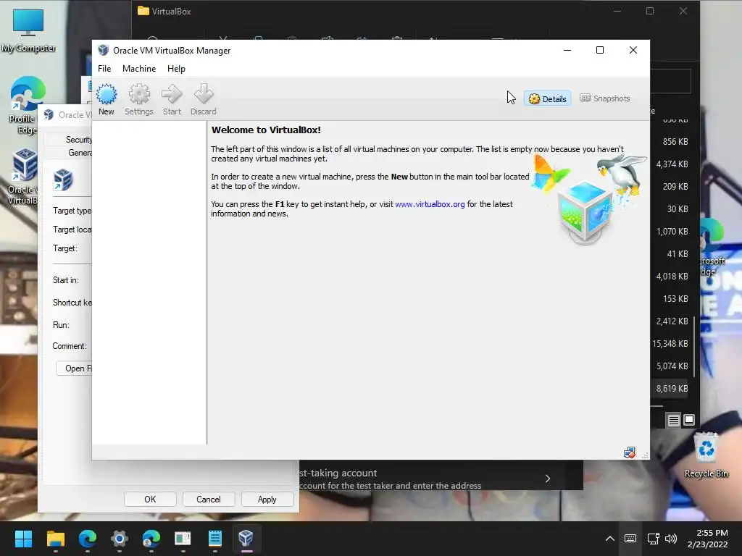
Task: Click Cancel in the properties dialog
Action: pos(208,500)
